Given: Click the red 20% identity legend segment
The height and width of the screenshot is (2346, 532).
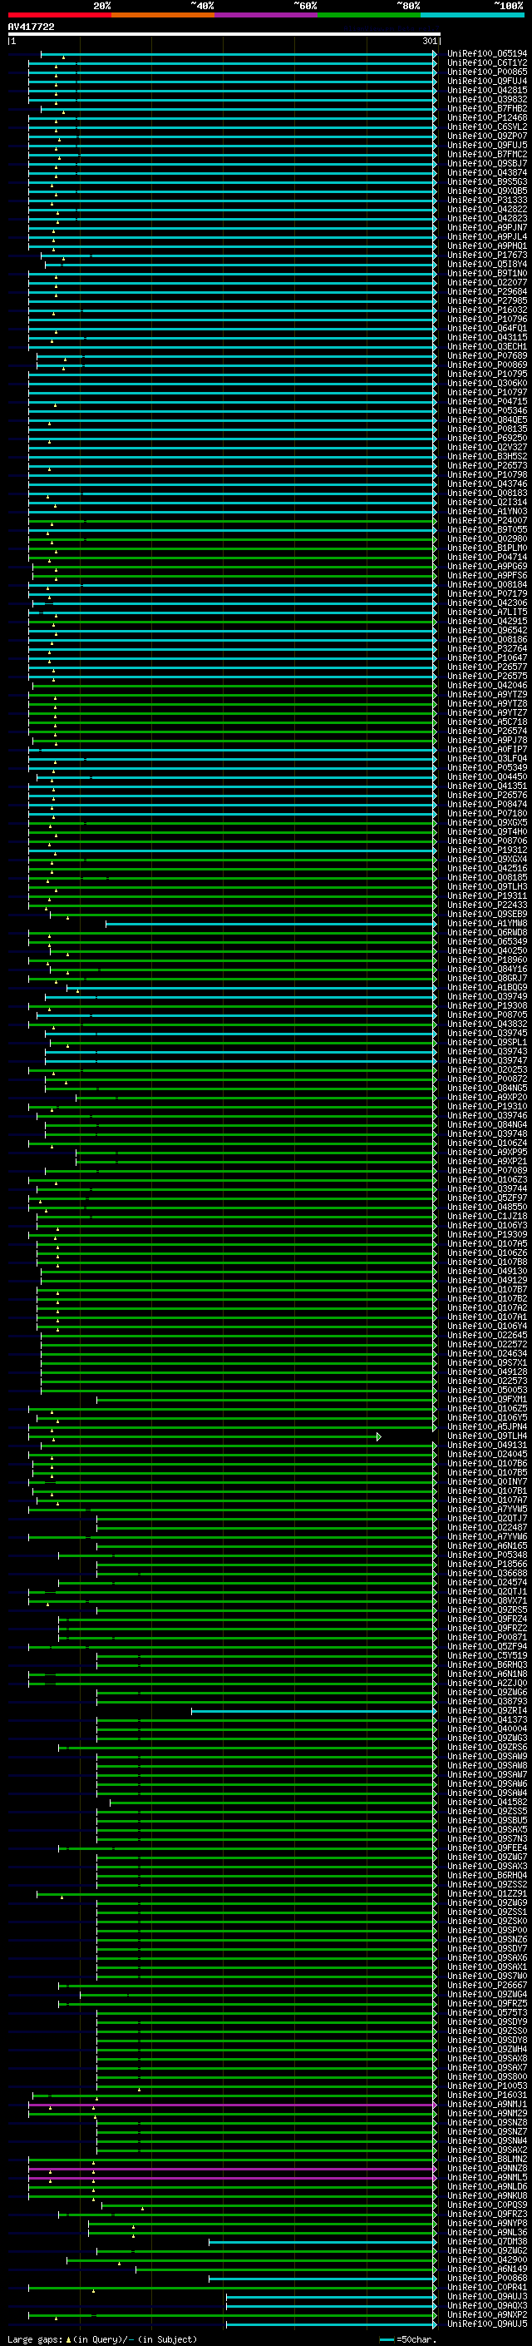Looking at the screenshot, I should (60, 16).
